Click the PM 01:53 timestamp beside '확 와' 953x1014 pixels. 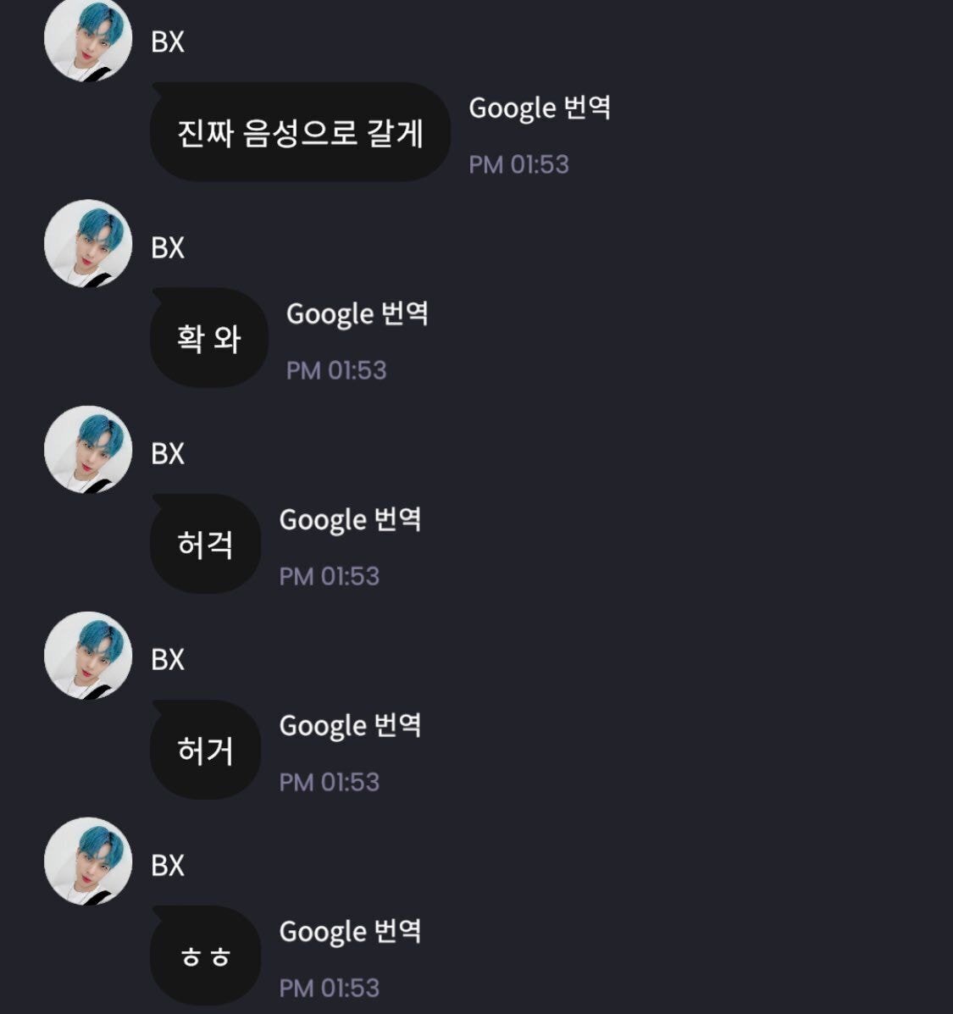pyautogui.click(x=336, y=370)
